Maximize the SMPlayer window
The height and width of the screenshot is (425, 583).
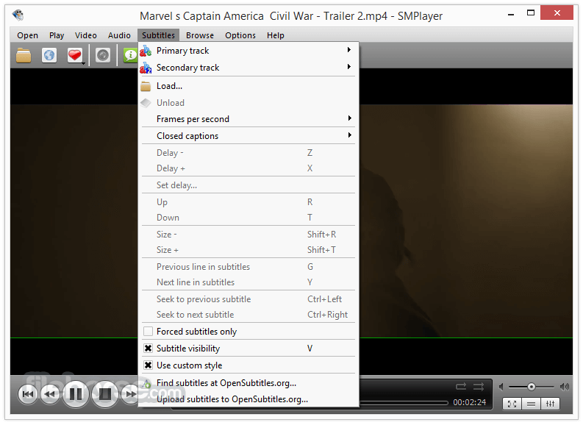531,13
